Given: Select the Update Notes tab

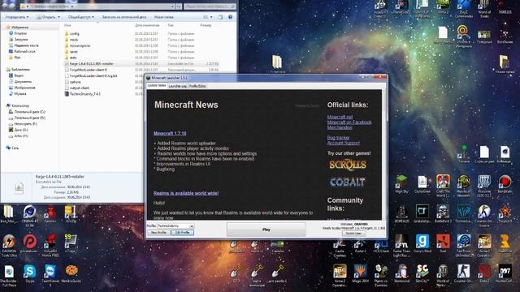Looking at the screenshot, I should click(x=157, y=85).
